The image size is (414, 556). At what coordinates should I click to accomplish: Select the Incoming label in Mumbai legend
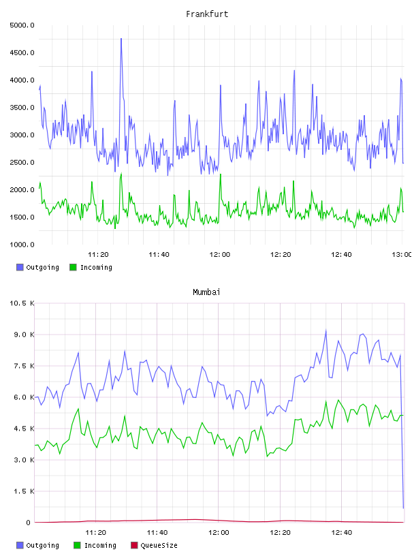point(100,545)
